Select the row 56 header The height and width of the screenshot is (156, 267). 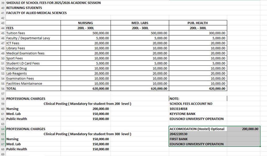(x=3, y=89)
